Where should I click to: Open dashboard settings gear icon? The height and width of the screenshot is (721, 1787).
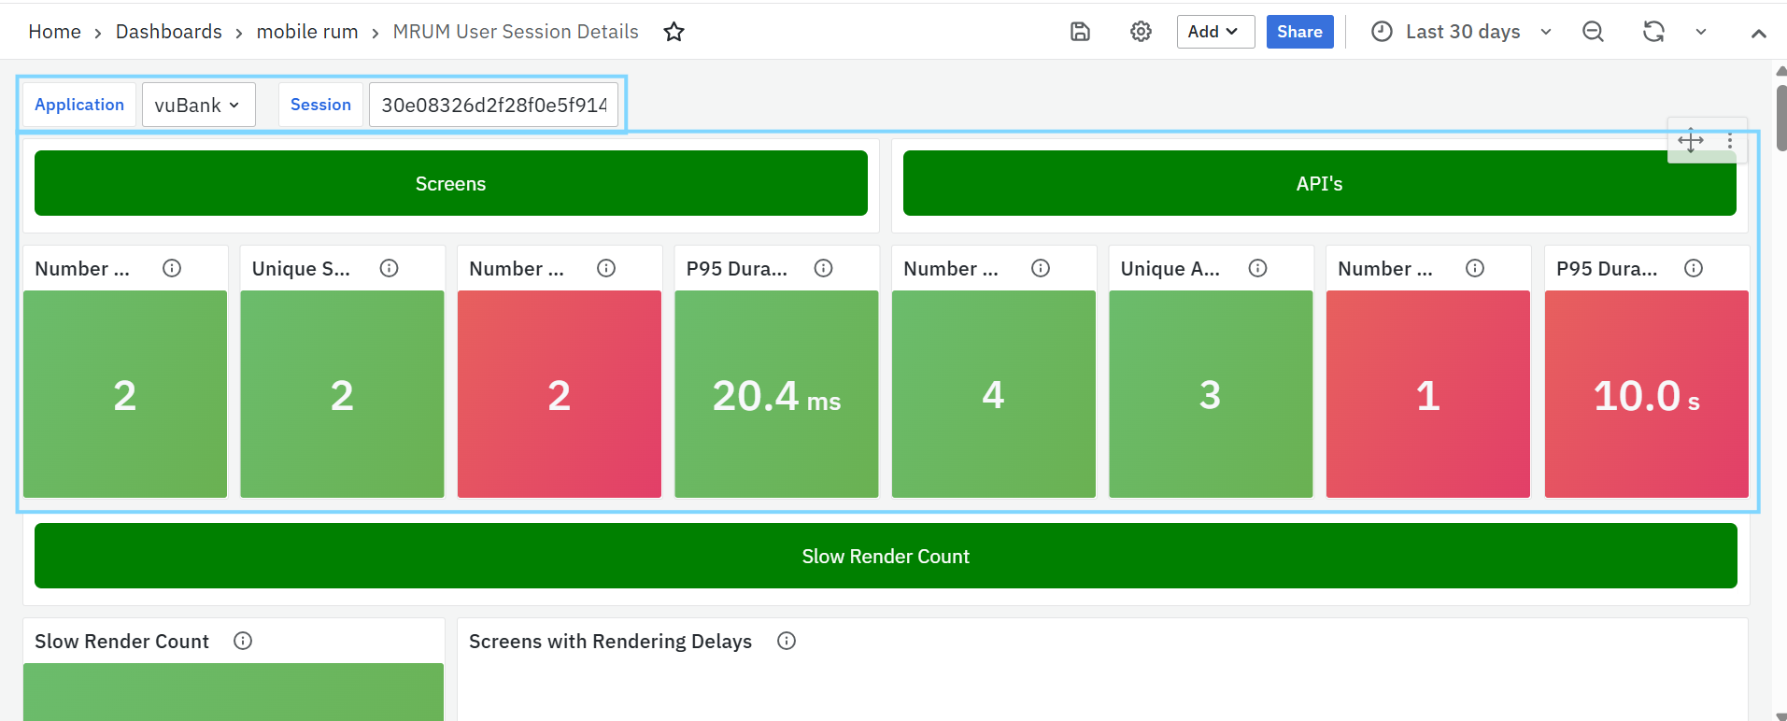coord(1141,32)
